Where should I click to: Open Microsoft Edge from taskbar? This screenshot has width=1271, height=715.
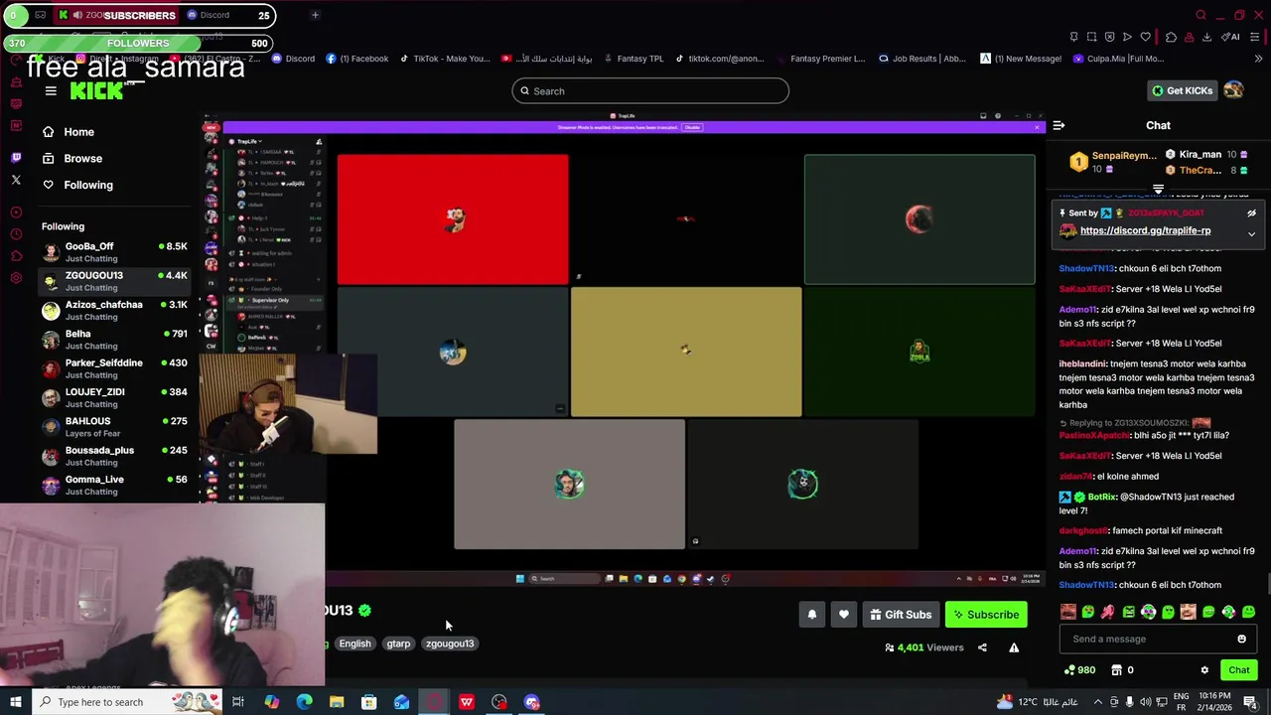(304, 702)
